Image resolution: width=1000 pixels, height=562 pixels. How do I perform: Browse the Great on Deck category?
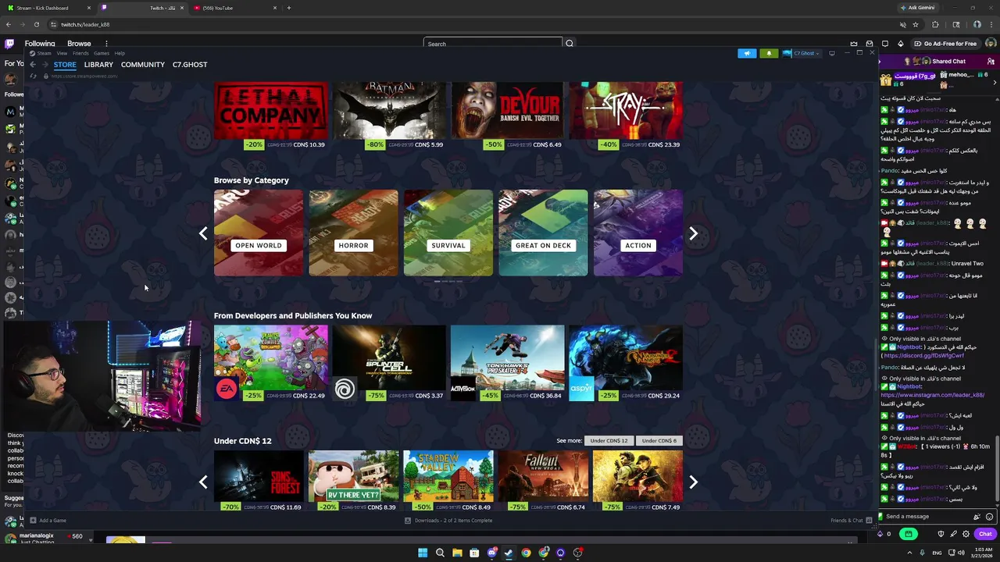click(543, 233)
